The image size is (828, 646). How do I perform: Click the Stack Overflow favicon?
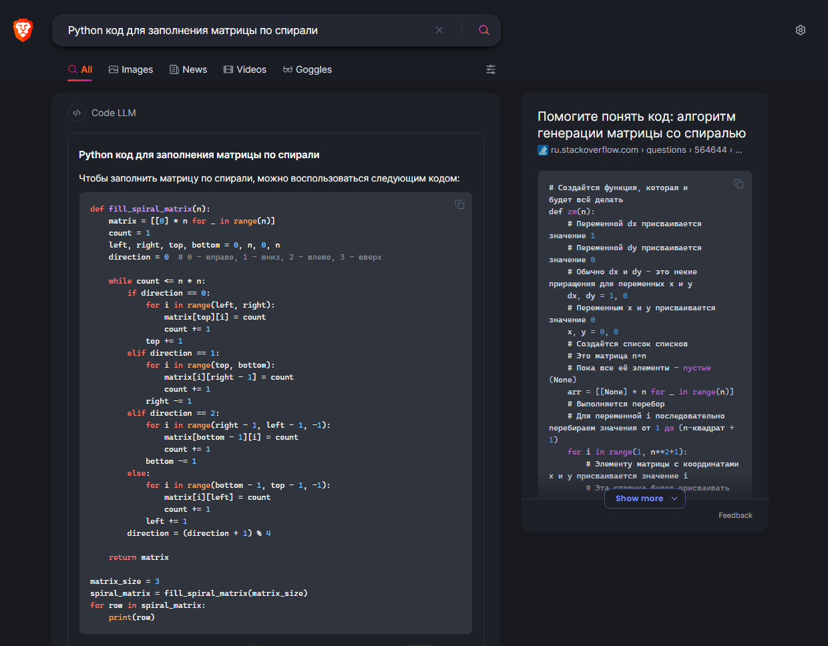(543, 150)
